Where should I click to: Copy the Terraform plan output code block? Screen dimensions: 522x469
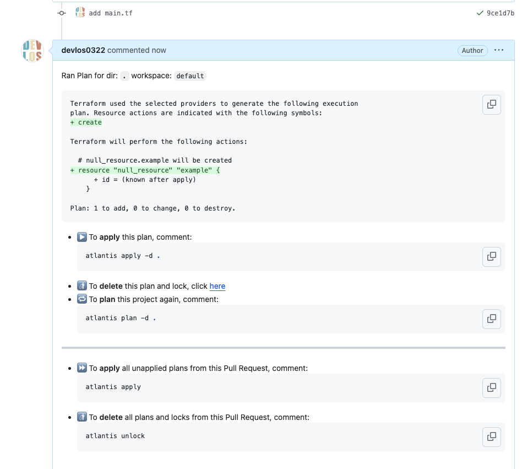click(491, 105)
